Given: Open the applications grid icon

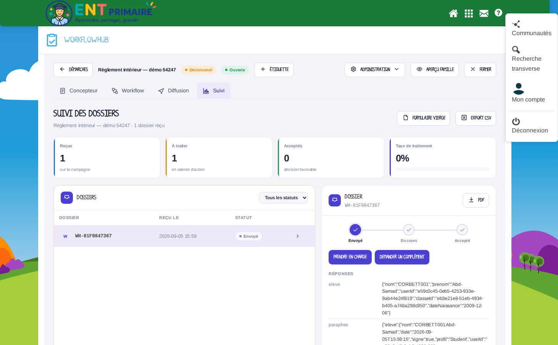Looking at the screenshot, I should point(469,13).
